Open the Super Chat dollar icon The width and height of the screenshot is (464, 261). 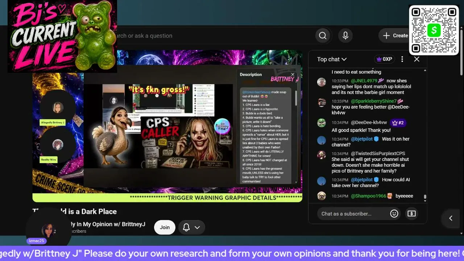411,214
